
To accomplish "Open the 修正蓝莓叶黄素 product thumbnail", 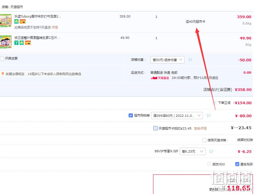I will point(6,42).
